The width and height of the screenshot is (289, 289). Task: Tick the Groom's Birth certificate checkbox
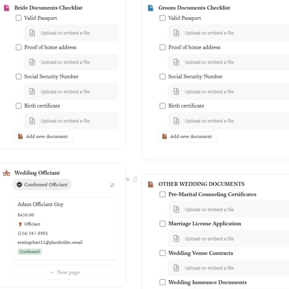[x=163, y=106]
